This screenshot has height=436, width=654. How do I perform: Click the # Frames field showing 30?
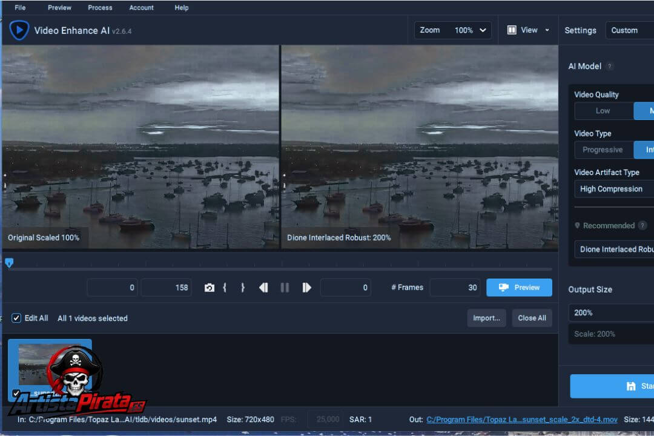point(455,288)
